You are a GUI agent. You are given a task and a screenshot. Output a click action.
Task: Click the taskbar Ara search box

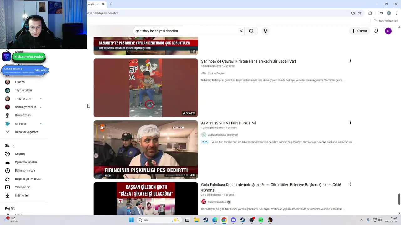pyautogui.click(x=159, y=220)
